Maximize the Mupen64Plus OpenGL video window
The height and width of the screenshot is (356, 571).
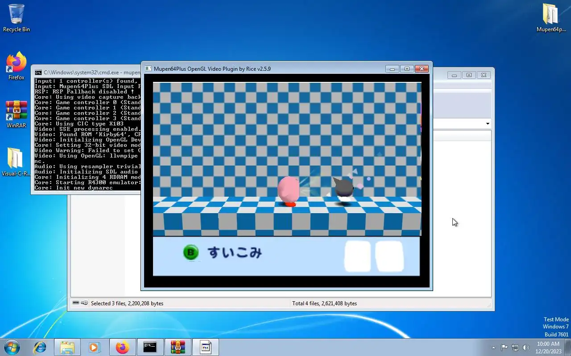[406, 69]
